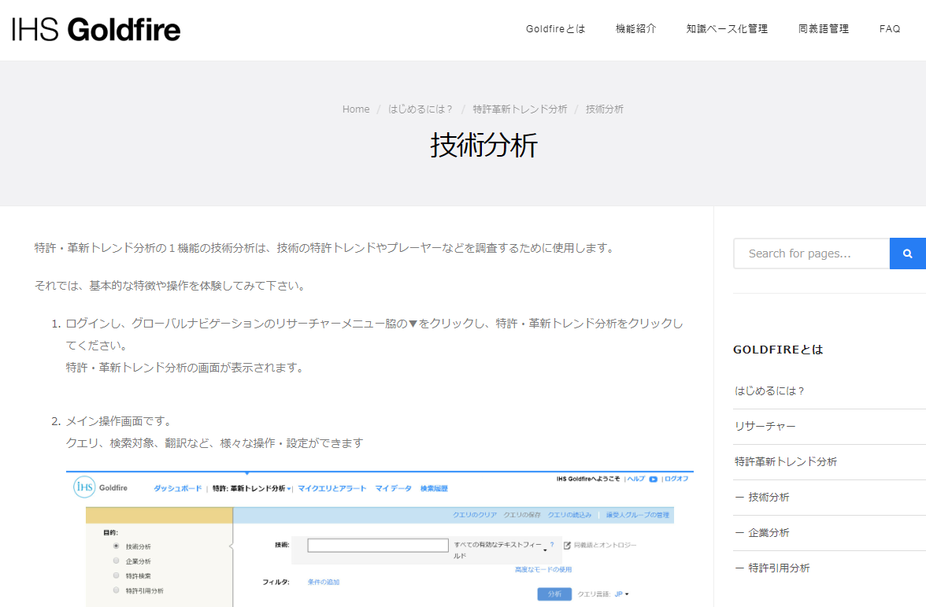Open the 同義語管理 top menu item
926x607 pixels.
(824, 29)
